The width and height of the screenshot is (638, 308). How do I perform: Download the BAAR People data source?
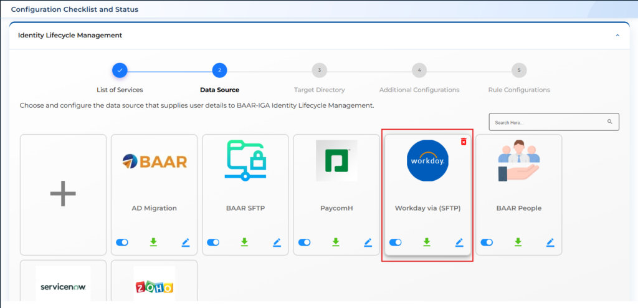(x=518, y=243)
